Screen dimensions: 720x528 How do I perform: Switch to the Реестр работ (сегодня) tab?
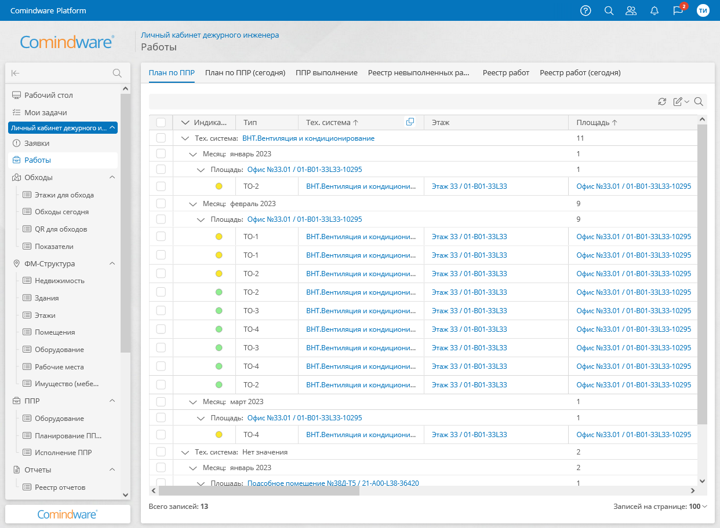pyautogui.click(x=580, y=73)
